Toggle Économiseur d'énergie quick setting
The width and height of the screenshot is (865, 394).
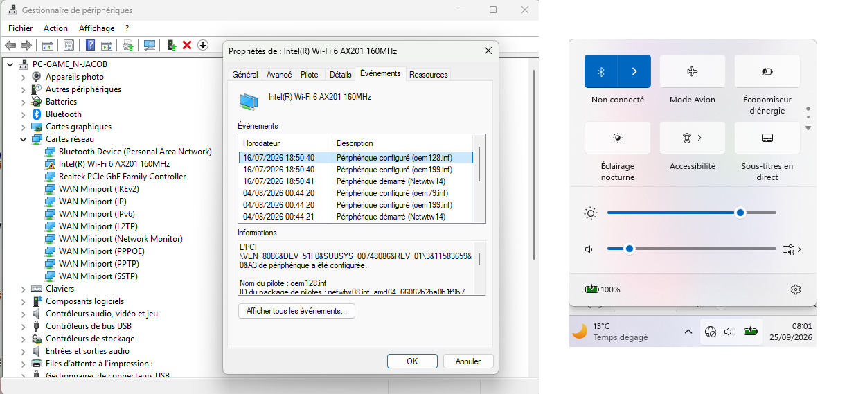click(x=767, y=71)
